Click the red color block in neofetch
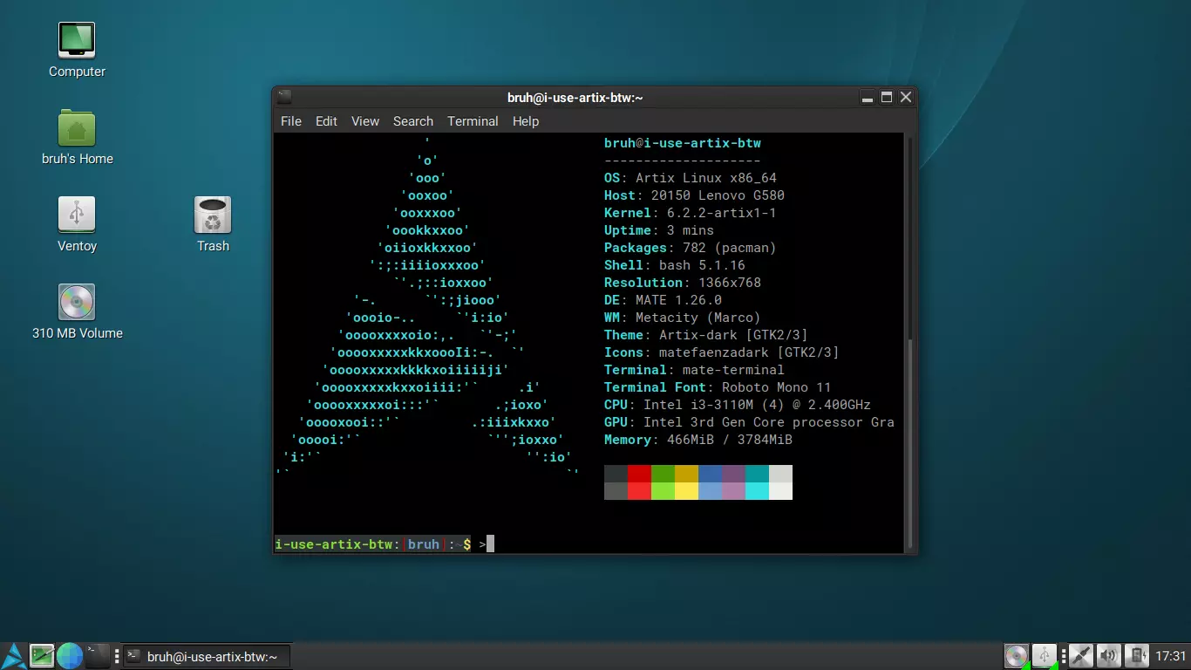The height and width of the screenshot is (670, 1191). click(x=639, y=474)
